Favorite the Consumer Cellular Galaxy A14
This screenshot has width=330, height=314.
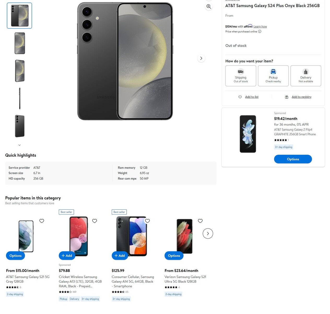tap(148, 221)
